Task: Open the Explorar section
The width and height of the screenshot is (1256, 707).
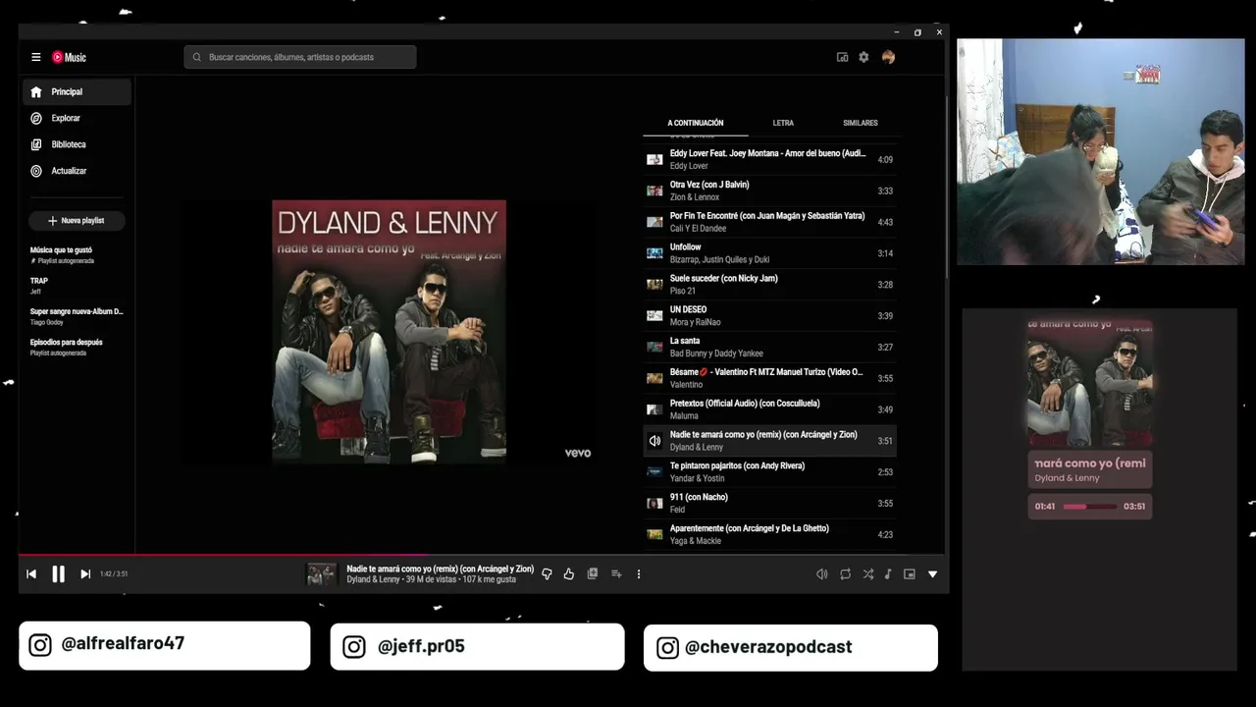Action: point(77,118)
